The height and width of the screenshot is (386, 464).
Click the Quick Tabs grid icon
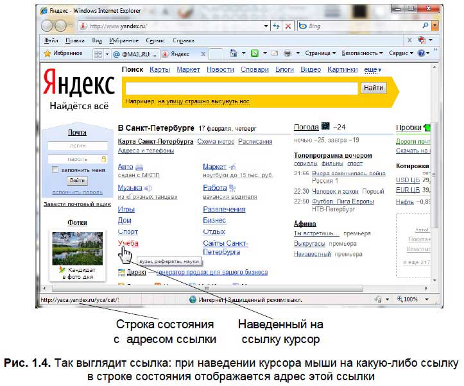click(98, 54)
